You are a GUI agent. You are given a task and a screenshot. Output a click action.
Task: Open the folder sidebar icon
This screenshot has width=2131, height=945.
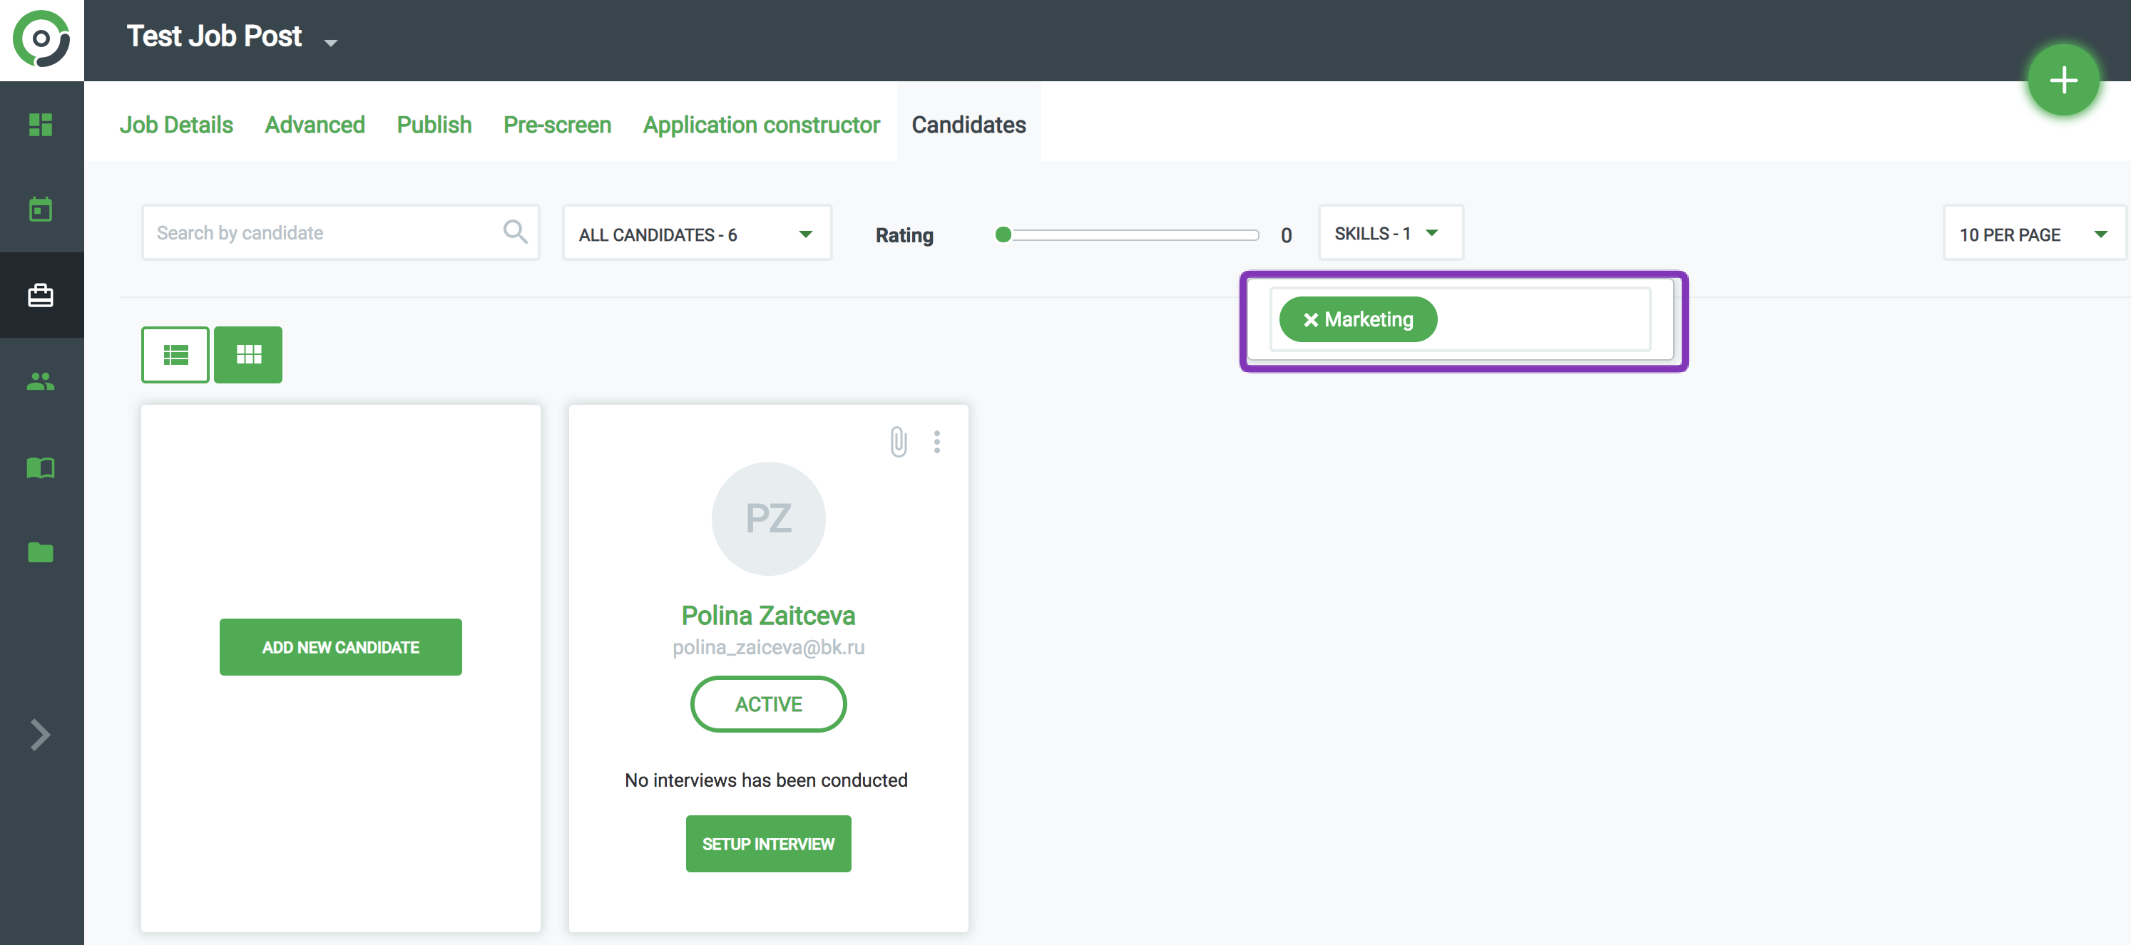[x=41, y=552]
